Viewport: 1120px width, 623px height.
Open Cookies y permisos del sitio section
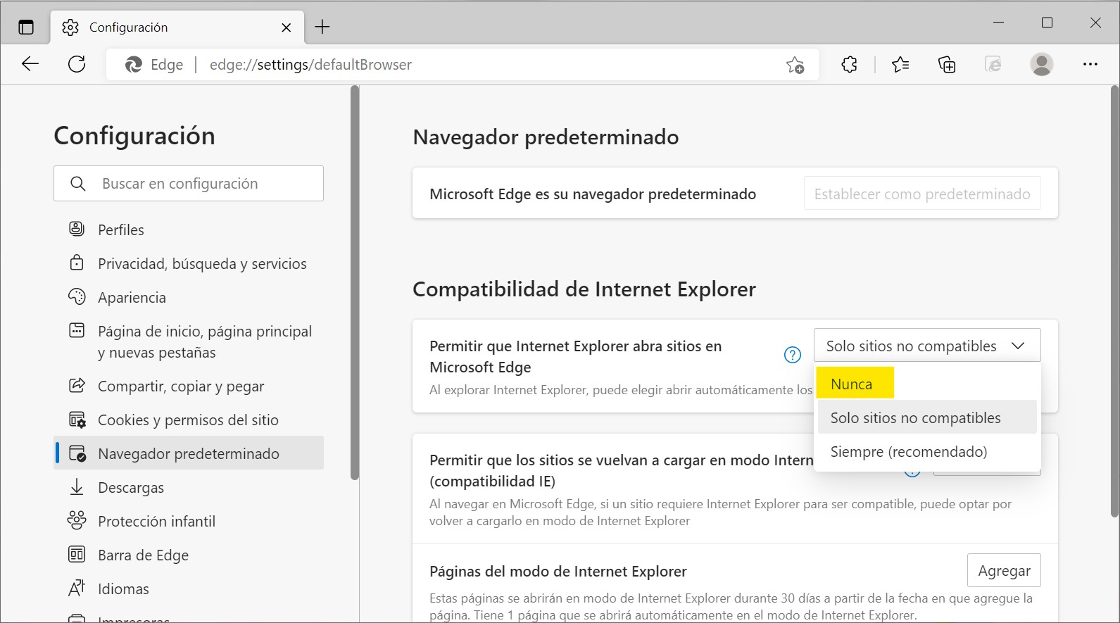pyautogui.click(x=189, y=420)
